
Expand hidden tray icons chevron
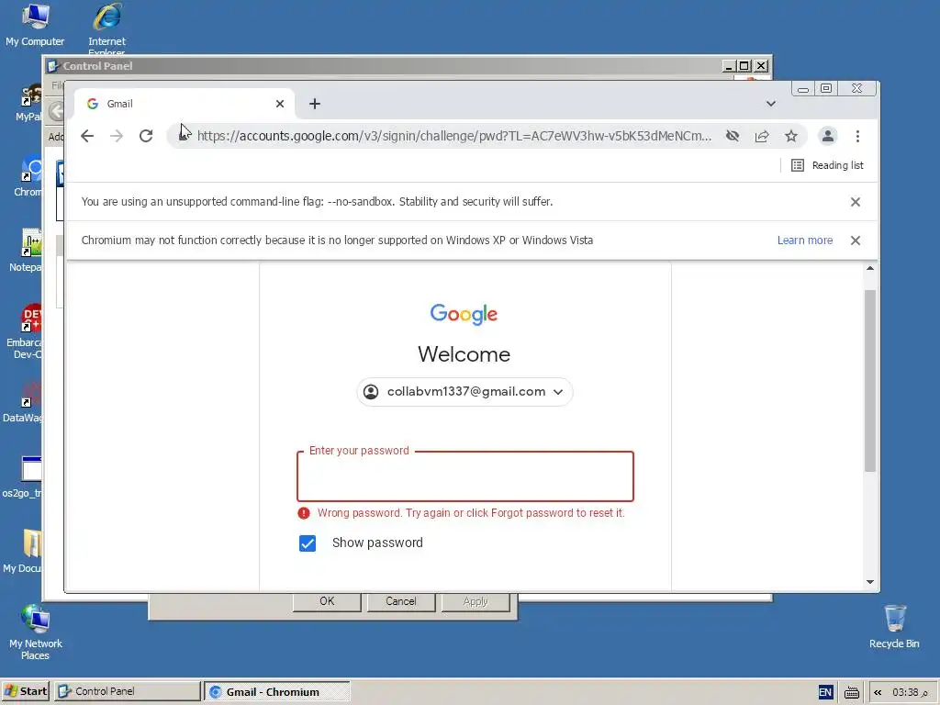point(878,692)
